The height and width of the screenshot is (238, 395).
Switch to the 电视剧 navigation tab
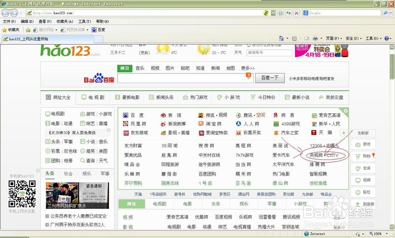coord(93,97)
